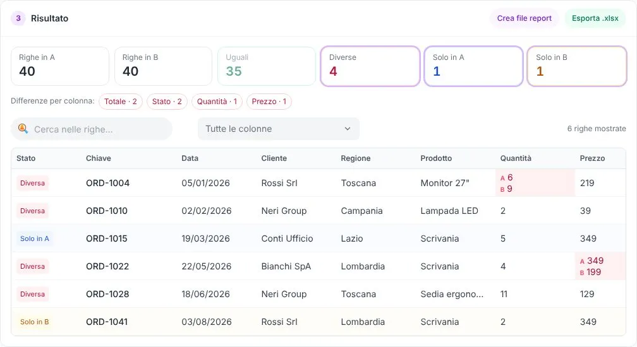
Task: Click Bianchi SpA client cell
Action: (x=286, y=266)
